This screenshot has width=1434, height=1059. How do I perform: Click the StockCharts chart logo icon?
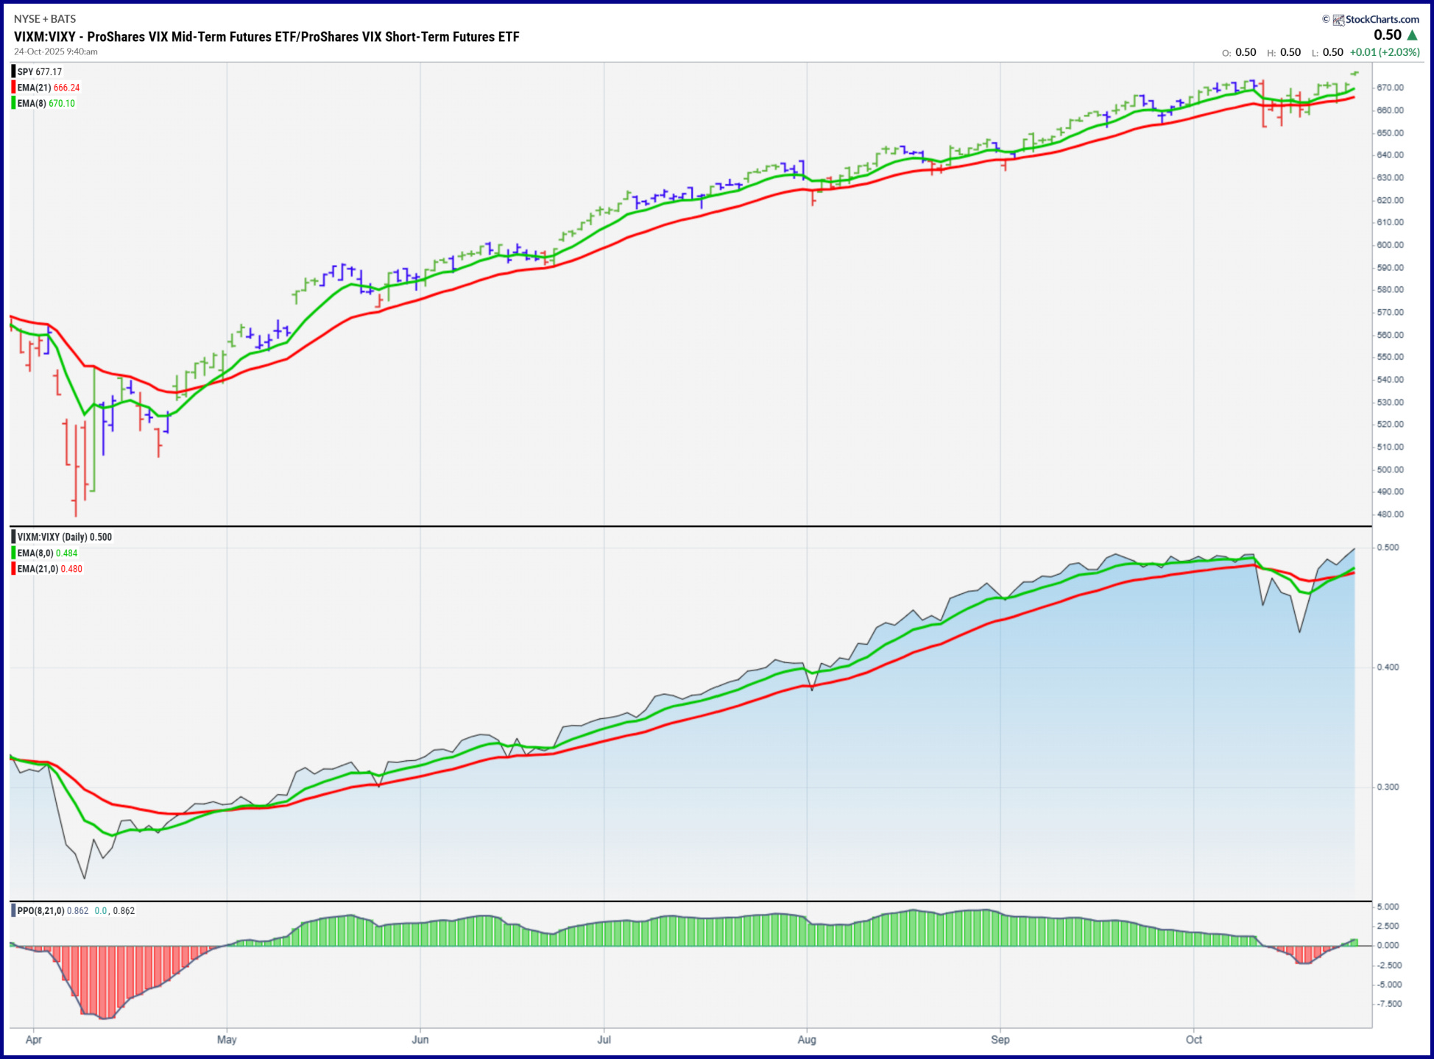point(1338,20)
